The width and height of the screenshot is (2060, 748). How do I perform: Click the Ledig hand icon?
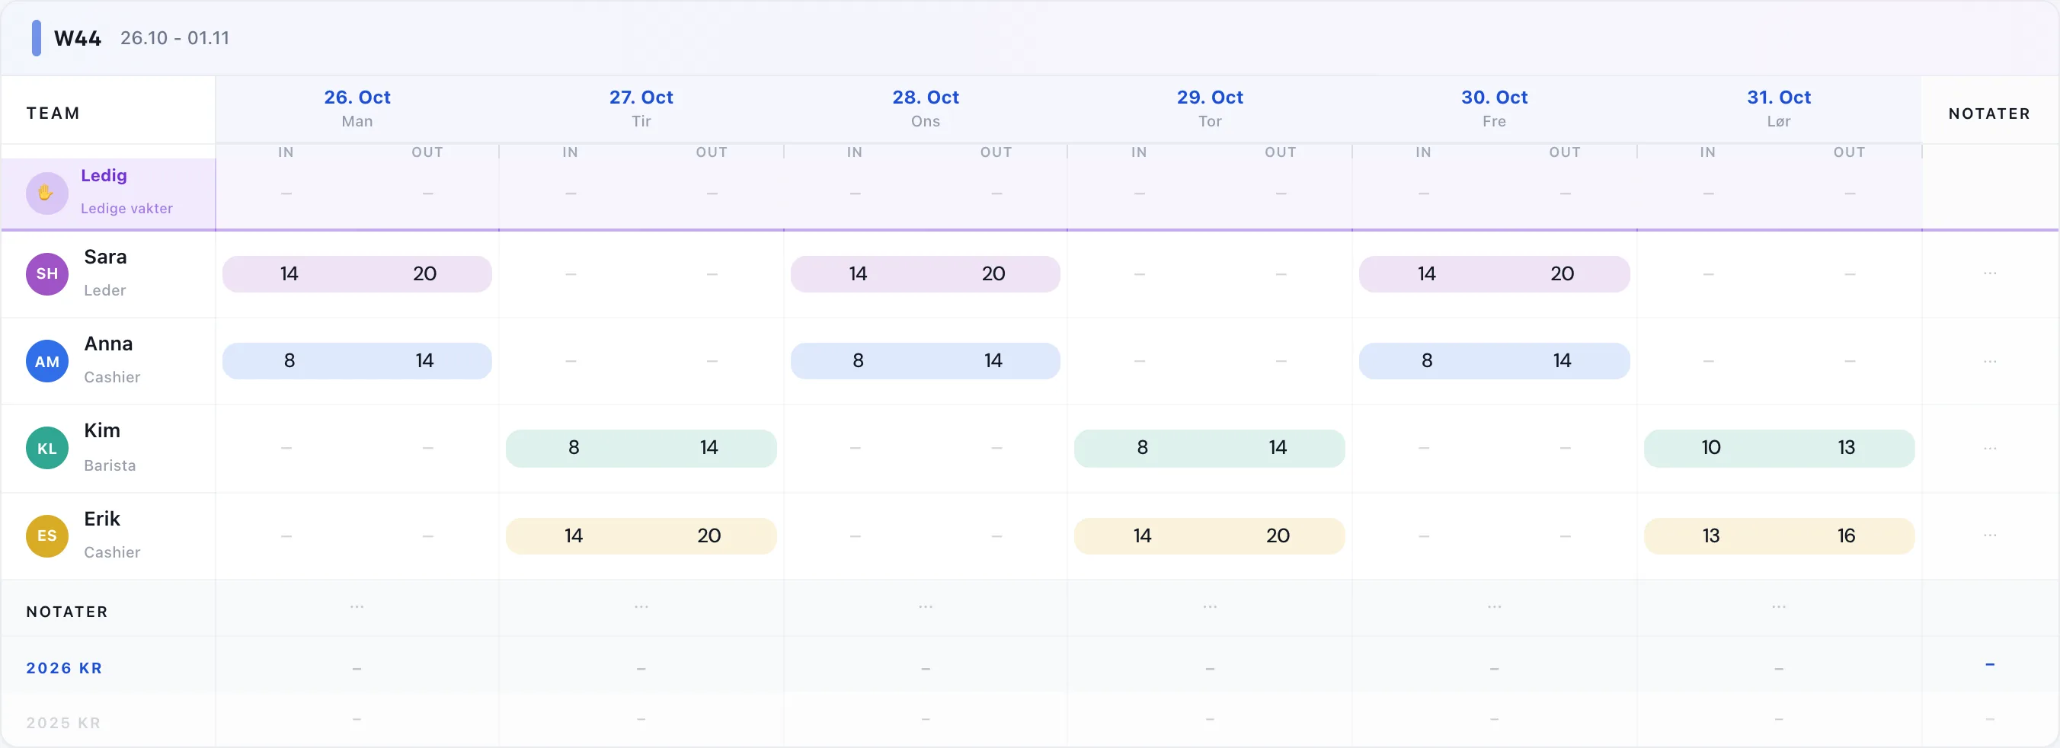pos(46,193)
